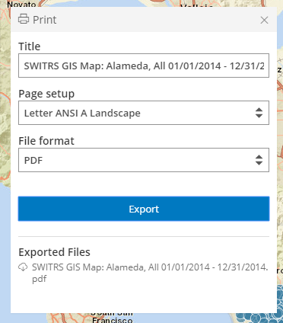Click the File format label

(x=46, y=141)
